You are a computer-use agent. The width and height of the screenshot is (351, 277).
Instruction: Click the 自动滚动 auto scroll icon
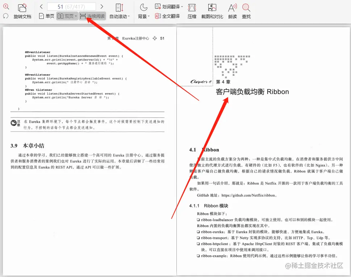[x=120, y=7]
